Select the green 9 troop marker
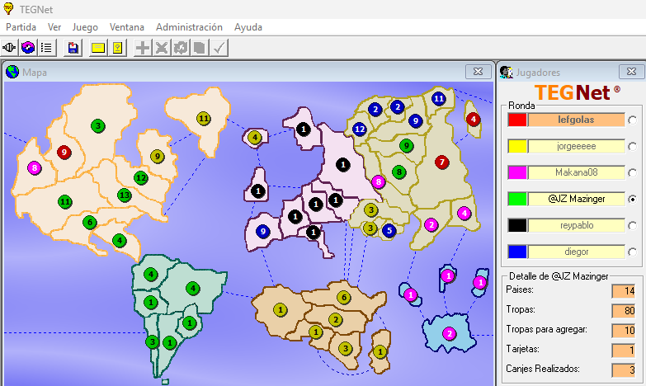 pyautogui.click(x=406, y=145)
